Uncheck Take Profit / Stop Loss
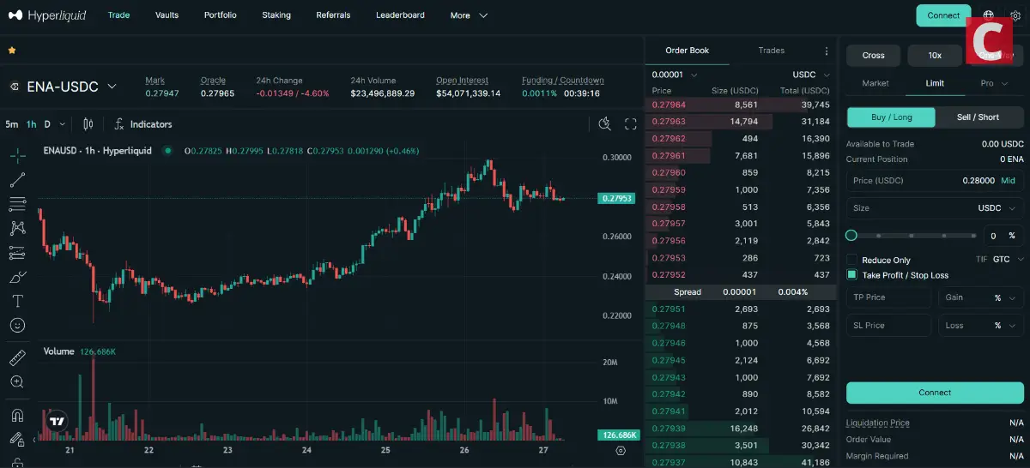1030x468 pixels. 852,275
